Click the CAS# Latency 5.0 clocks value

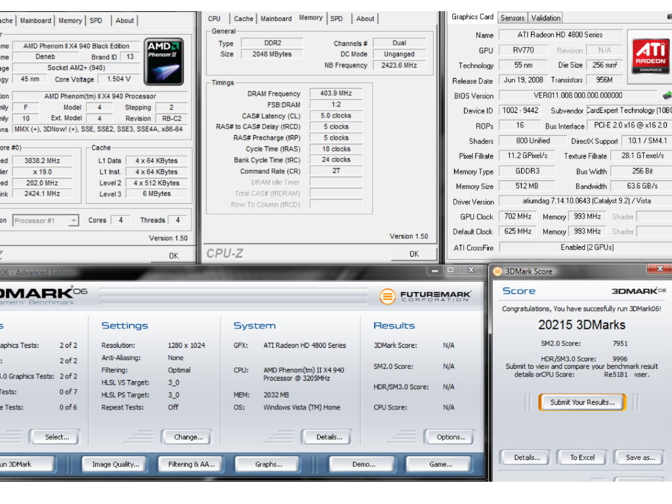(x=336, y=115)
